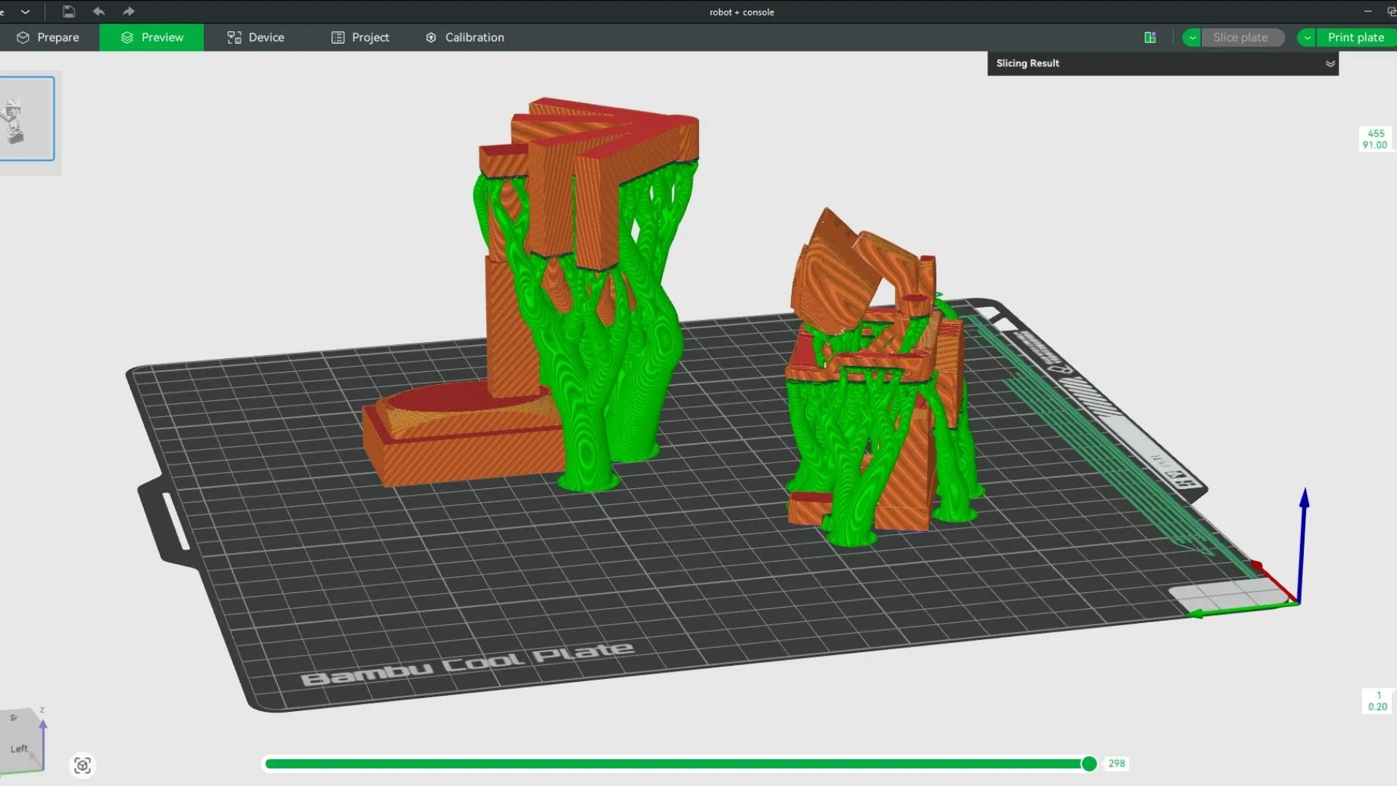Click the Undo arrow icon
1397x786 pixels.
coord(99,12)
